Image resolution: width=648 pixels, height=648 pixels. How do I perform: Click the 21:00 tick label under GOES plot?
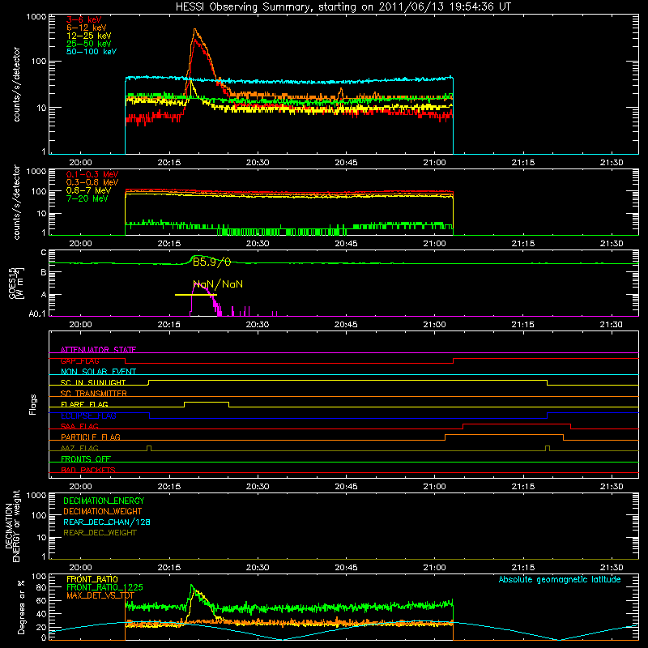(434, 325)
